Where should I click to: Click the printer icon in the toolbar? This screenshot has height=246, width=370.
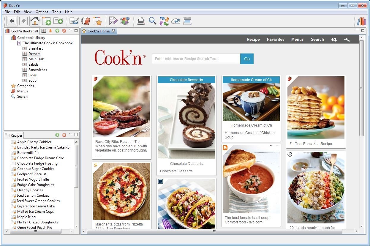tap(141, 21)
